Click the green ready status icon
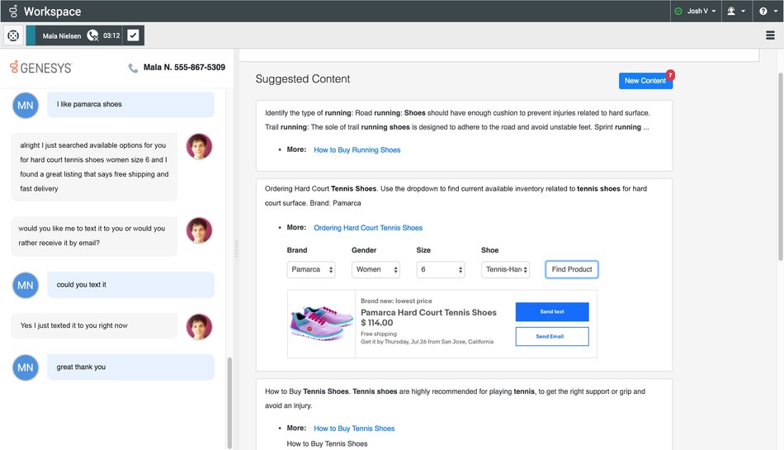 [678, 12]
